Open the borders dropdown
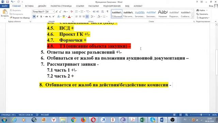Screen dimensions: 218x123 coord(107,16)
